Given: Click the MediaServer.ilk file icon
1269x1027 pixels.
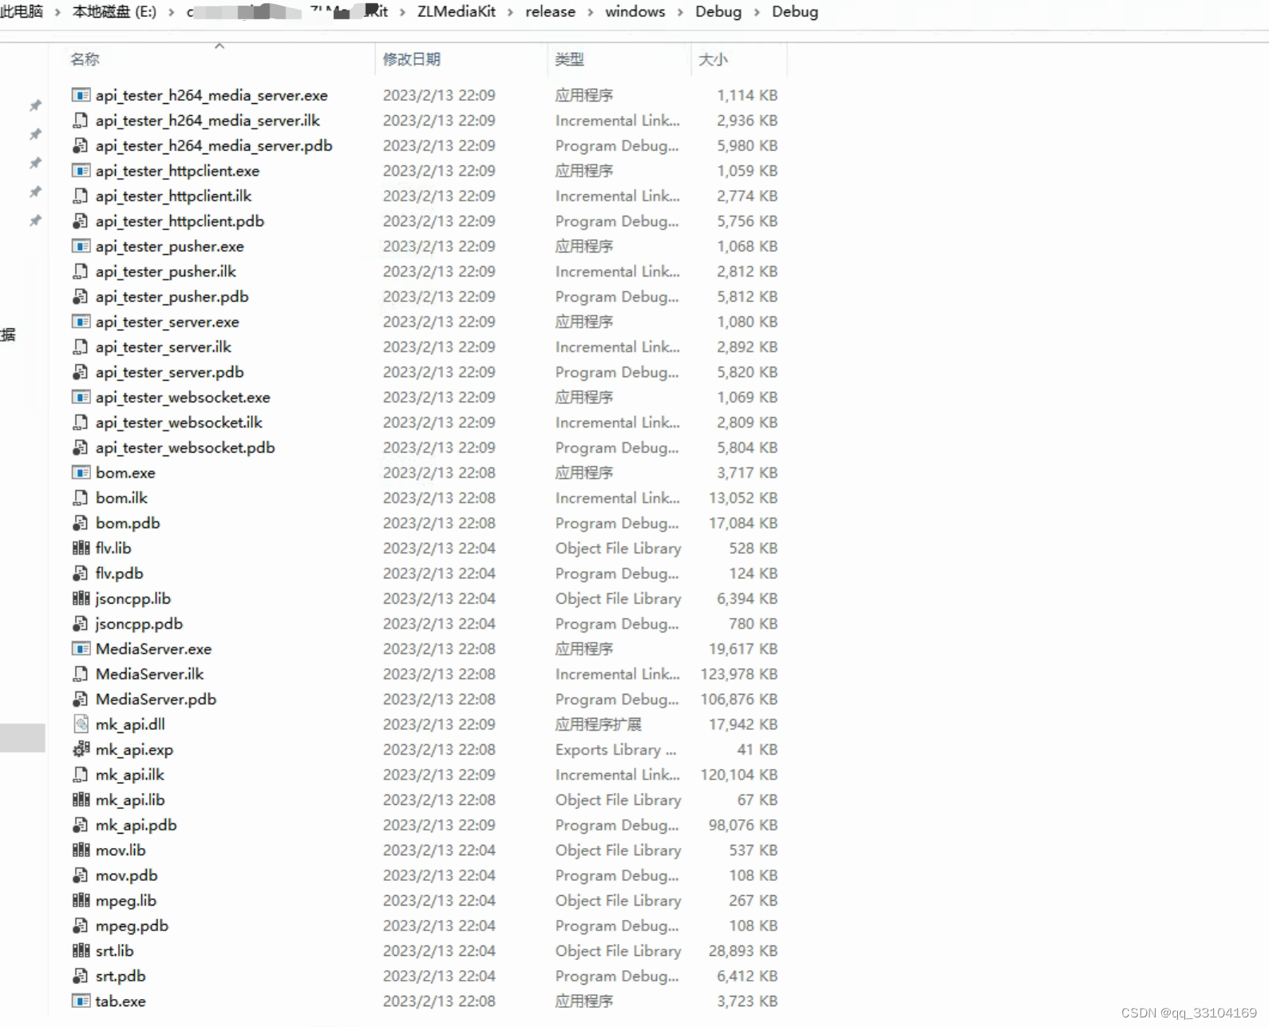Looking at the screenshot, I should tap(81, 674).
